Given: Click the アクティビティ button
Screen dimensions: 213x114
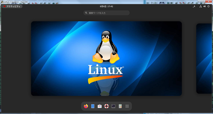Looking at the screenshot, I should (12, 6).
